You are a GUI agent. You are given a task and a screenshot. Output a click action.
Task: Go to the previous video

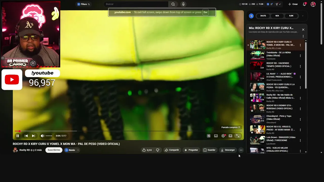tap(26, 136)
